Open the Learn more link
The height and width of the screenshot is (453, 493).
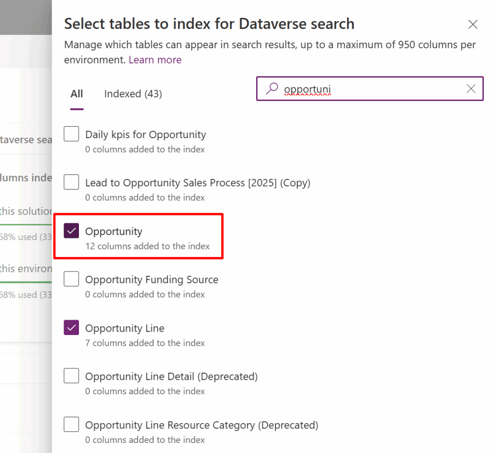point(155,60)
